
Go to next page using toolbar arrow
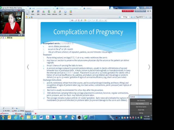coord(146,17)
